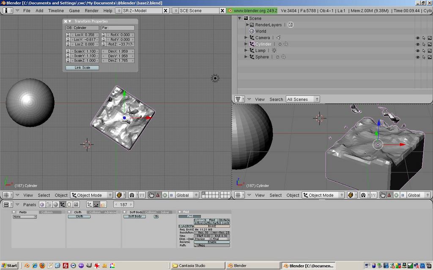Screen dimensions: 433x270
Task: Open the Game menu
Action: [74, 11]
